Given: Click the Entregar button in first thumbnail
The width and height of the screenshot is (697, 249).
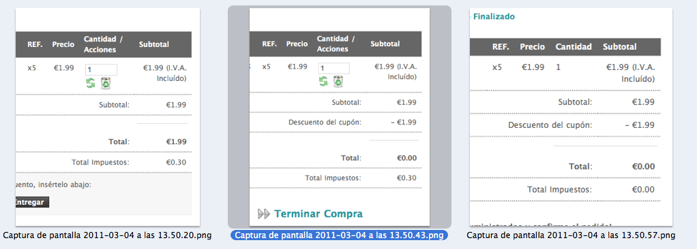Looking at the screenshot, I should point(32,203).
